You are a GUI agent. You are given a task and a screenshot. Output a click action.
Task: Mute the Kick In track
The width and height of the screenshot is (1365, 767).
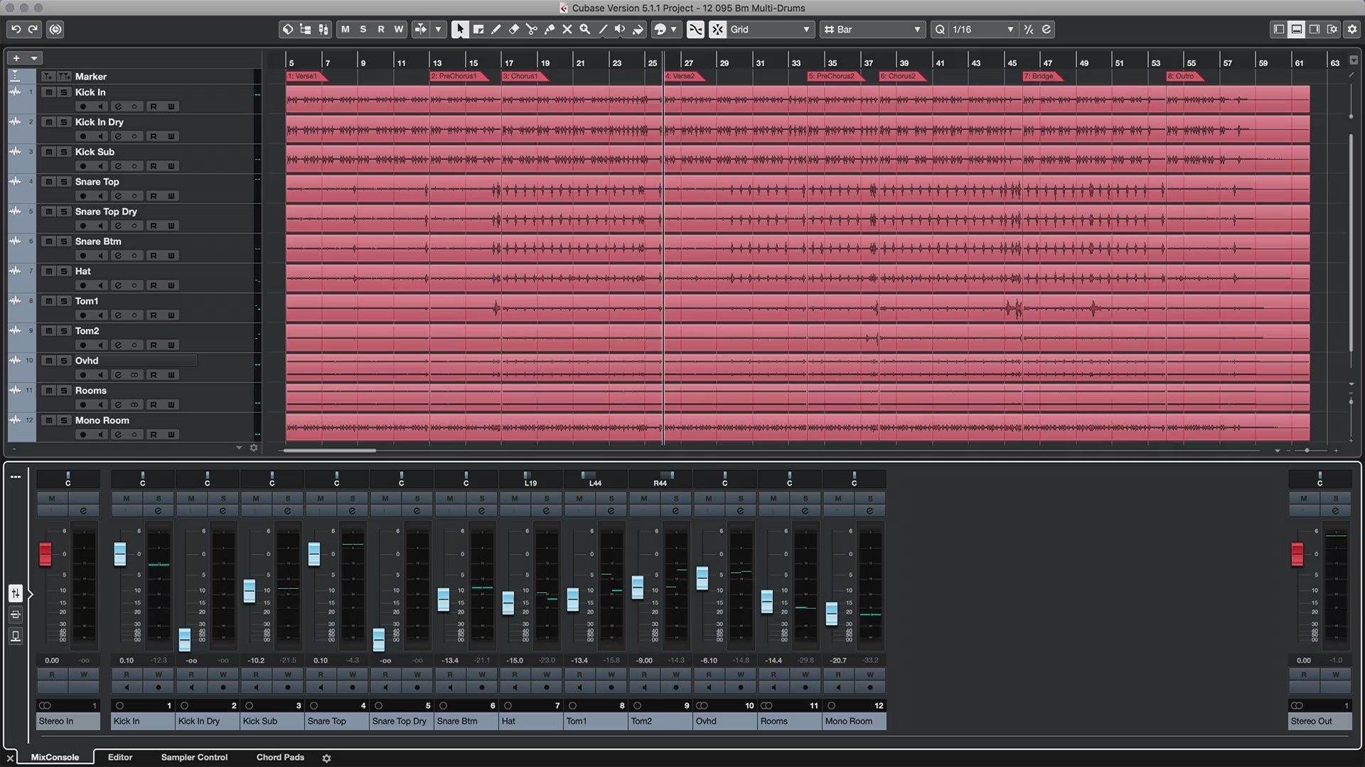pos(48,92)
